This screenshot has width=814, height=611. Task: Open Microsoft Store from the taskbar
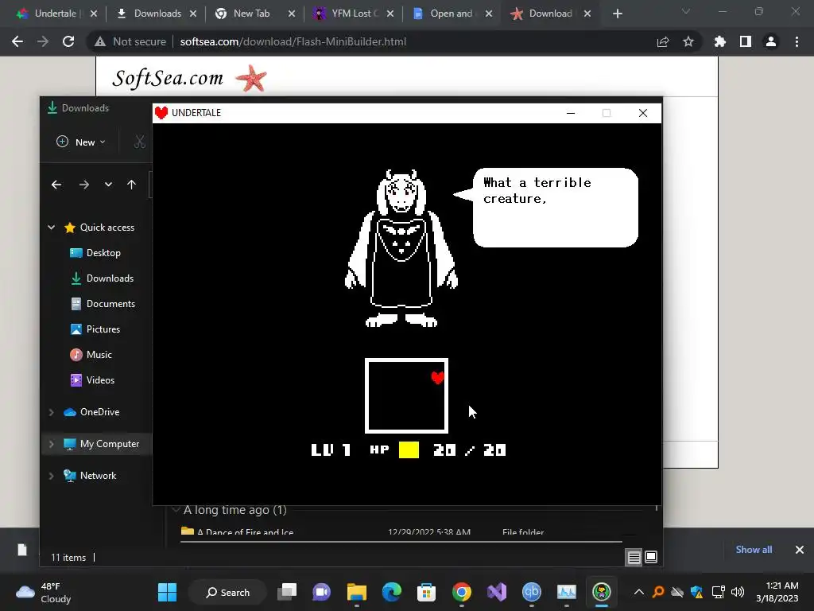coord(426,592)
